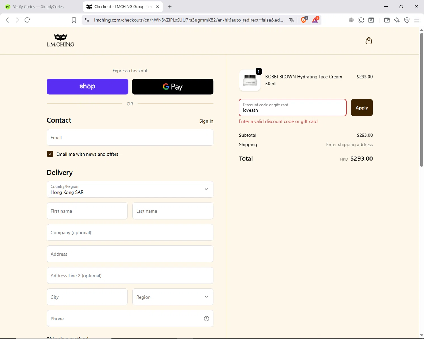Click the Address field
The image size is (424, 339).
pos(130,254)
